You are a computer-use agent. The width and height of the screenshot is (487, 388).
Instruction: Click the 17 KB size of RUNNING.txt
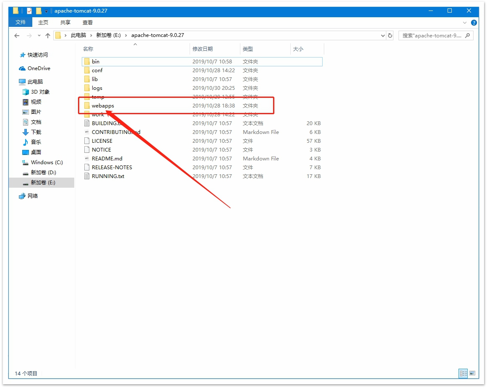tap(314, 176)
